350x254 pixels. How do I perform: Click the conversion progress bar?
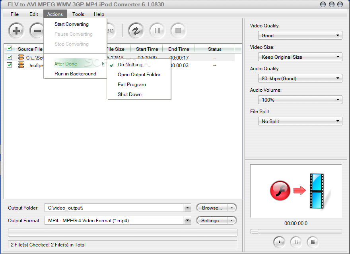click(122, 233)
